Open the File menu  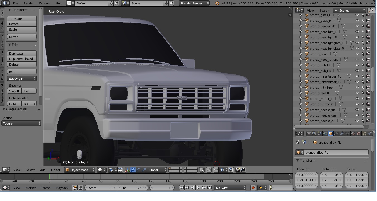16,3
